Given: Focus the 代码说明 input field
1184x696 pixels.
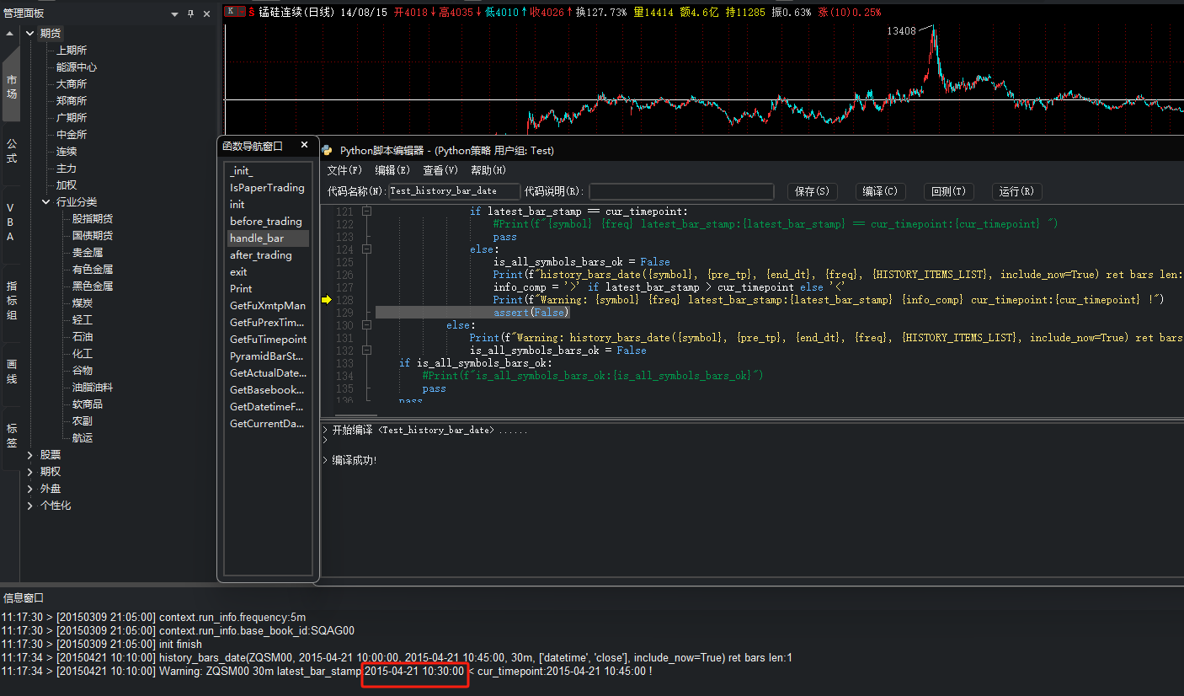Looking at the screenshot, I should [681, 191].
